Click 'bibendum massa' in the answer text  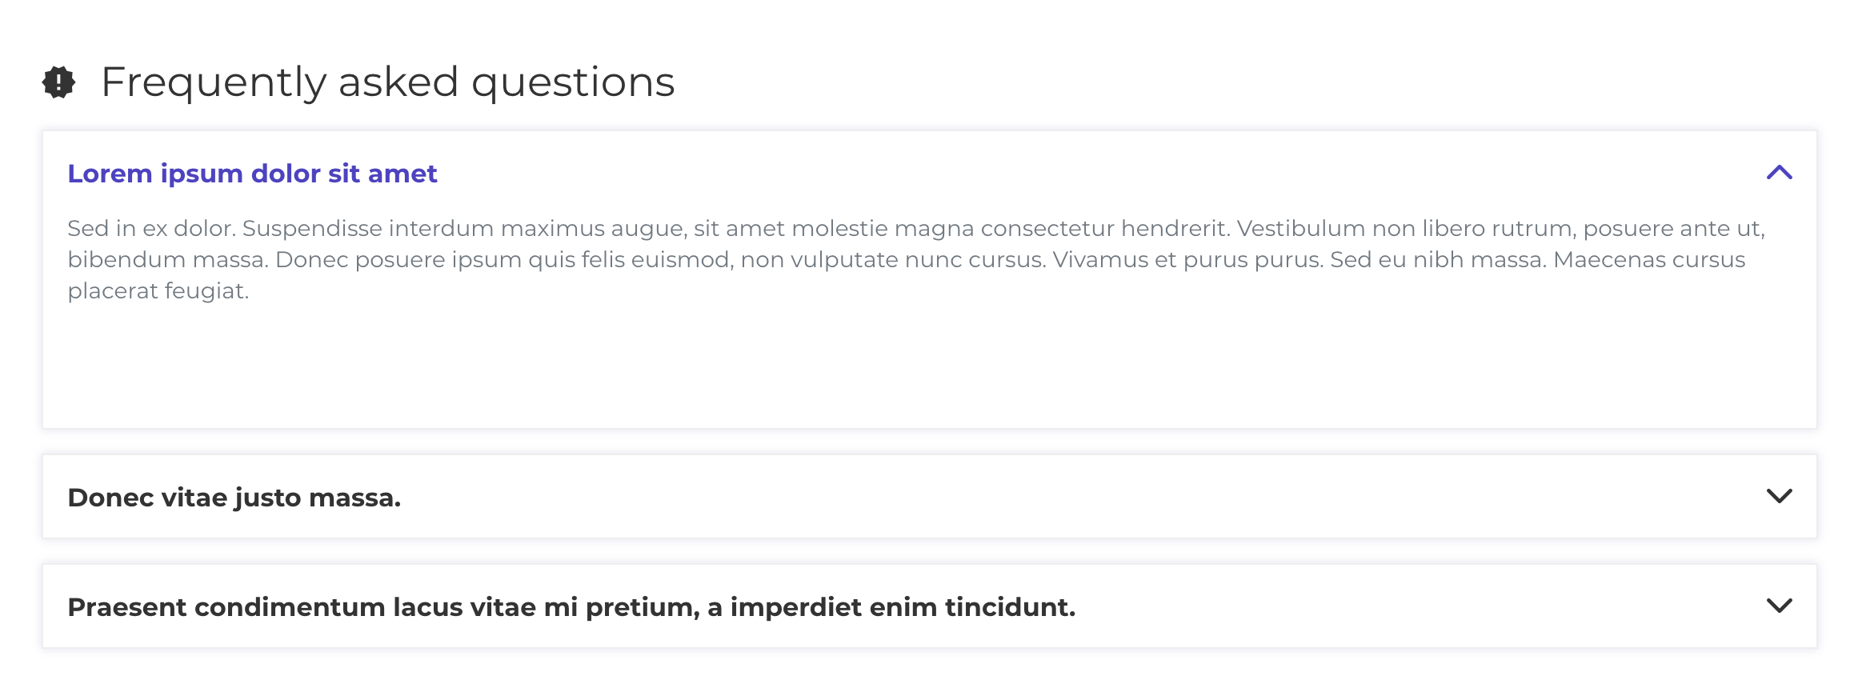coord(167,260)
